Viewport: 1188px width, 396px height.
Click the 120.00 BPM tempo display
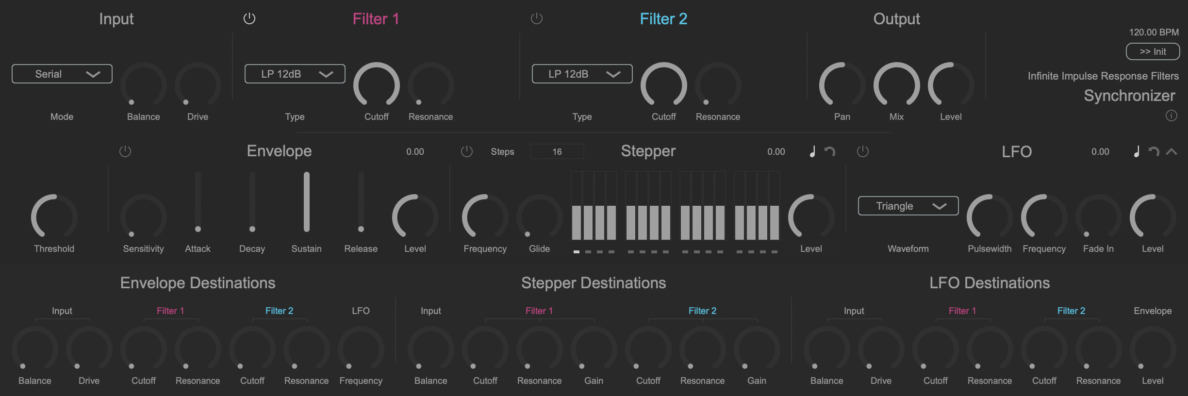[x=1154, y=32]
